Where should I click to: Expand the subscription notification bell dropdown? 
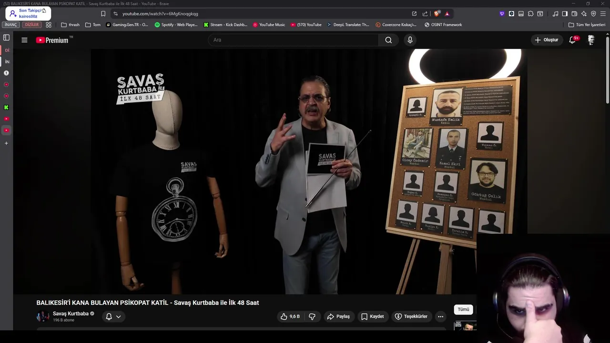pyautogui.click(x=113, y=316)
